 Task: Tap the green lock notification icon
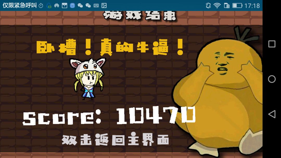click(x=49, y=5)
